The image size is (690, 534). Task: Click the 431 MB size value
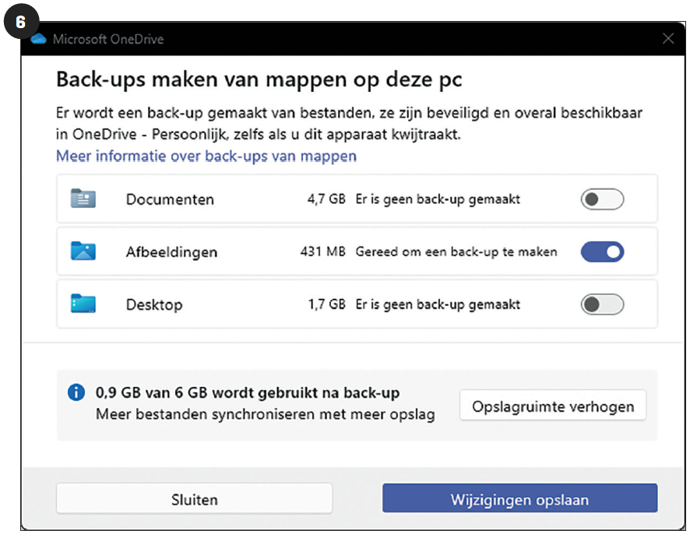click(x=322, y=251)
